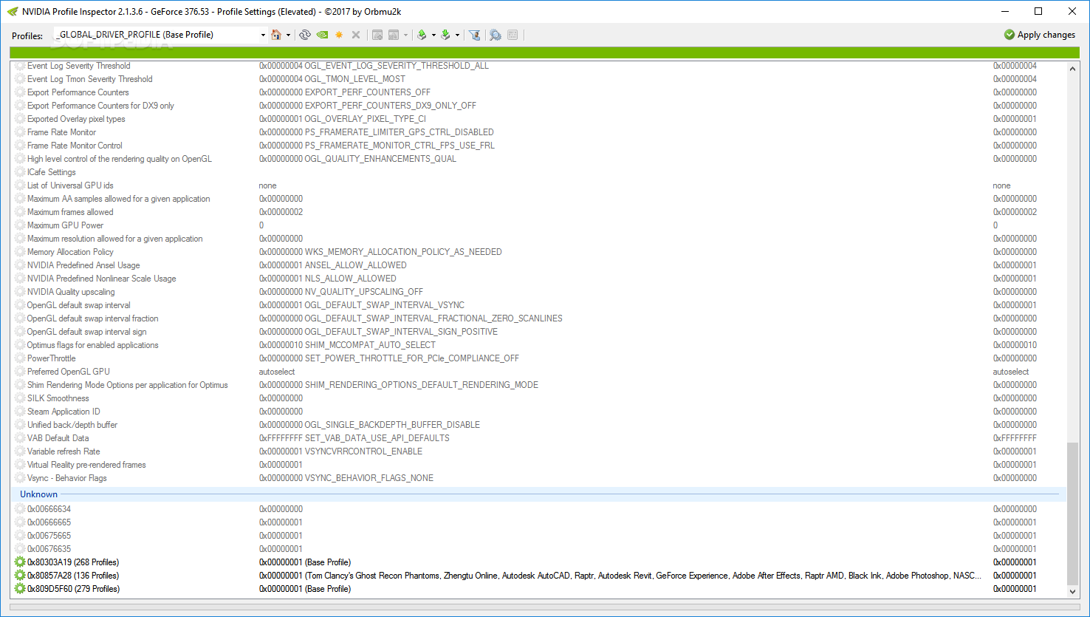Screen dimensions: 1090x617
Task: Click the home base profile icon
Action: [276, 35]
